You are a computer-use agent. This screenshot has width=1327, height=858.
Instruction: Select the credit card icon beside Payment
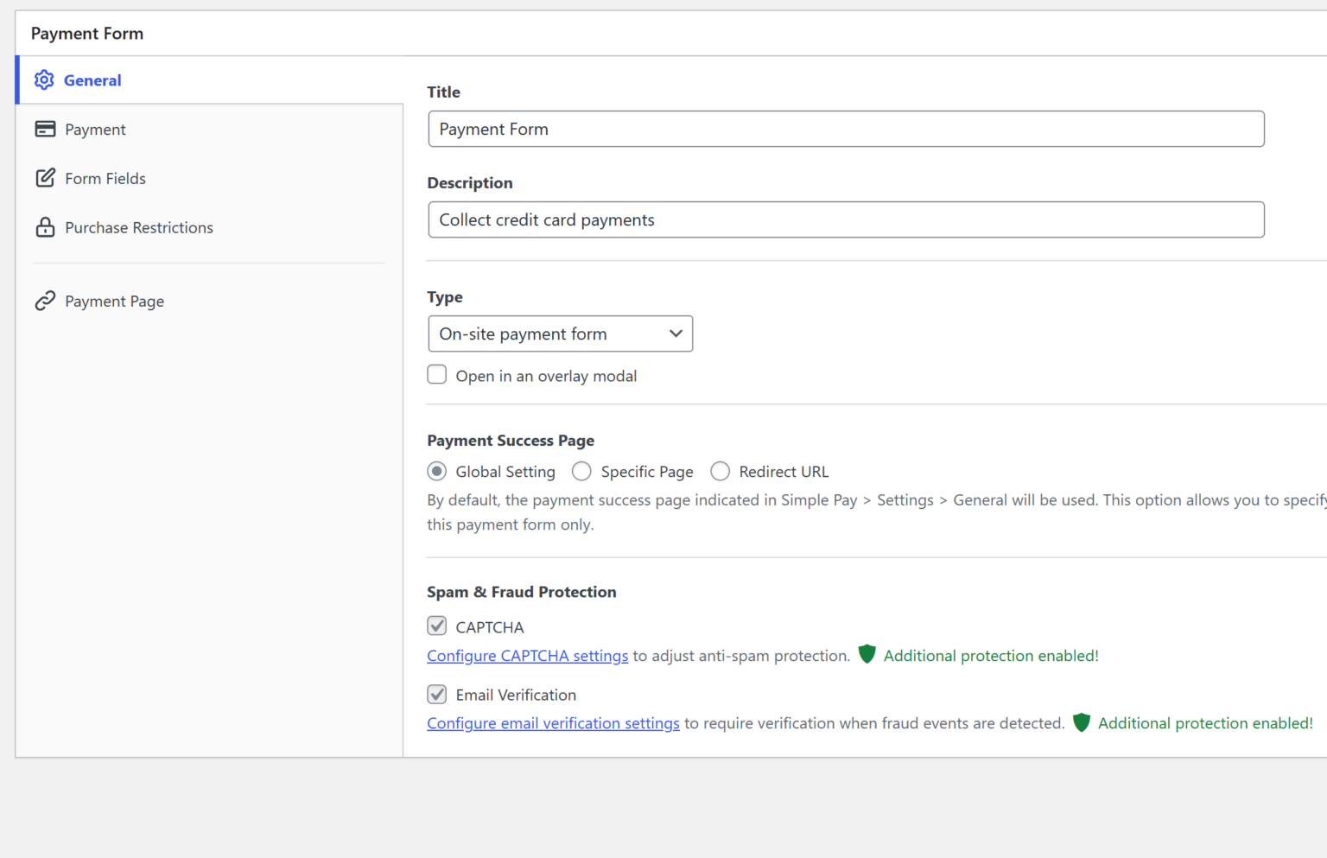pos(45,129)
